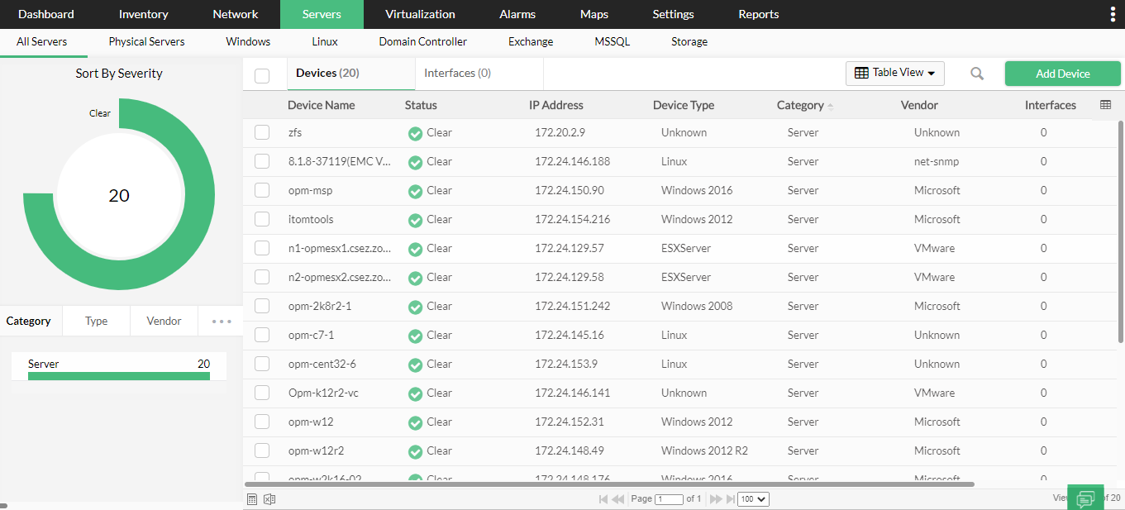Click the Clear status icon for opm-msp

416,191
